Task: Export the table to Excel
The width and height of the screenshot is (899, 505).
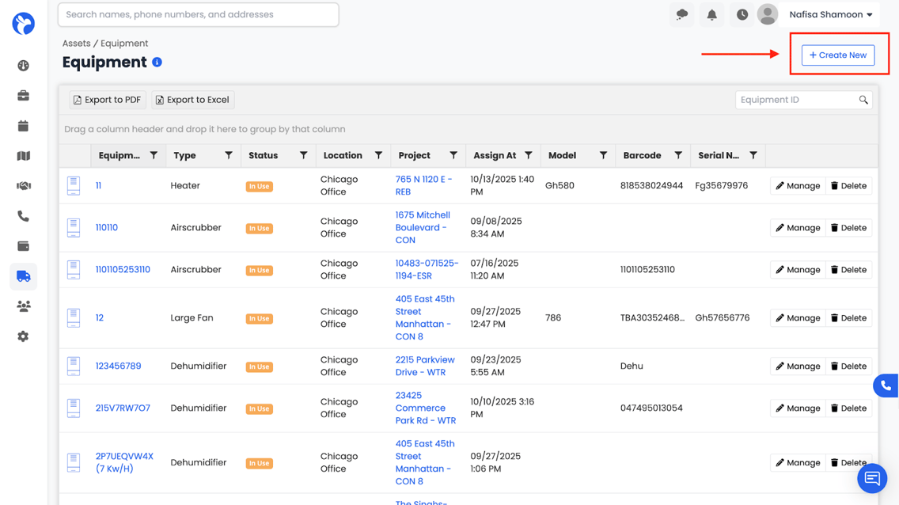Action: tap(192, 100)
